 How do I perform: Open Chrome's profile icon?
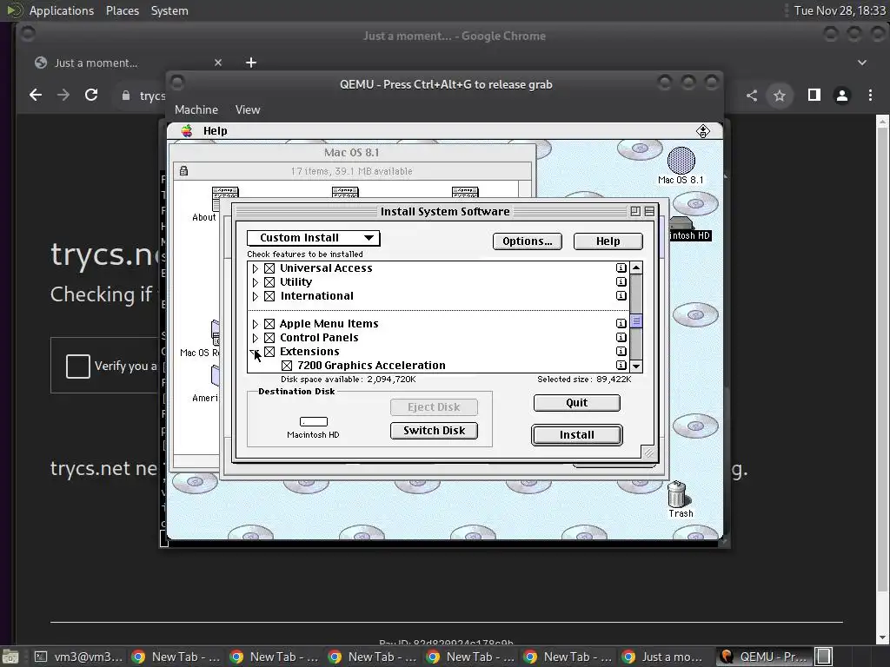click(x=842, y=96)
